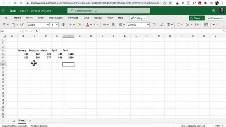The image size is (226, 127).
Task: Click Sort and Filter icon
Action: coord(187,25)
